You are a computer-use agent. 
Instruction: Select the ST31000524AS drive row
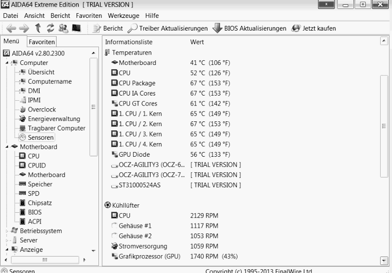(176, 185)
